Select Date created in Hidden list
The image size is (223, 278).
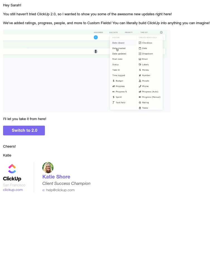click(119, 48)
